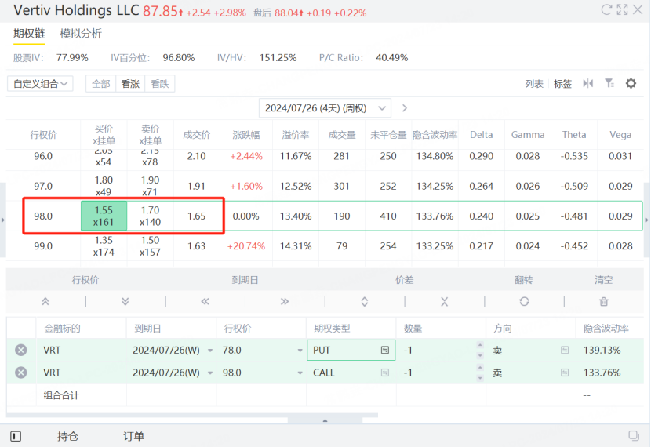Switch to 标签 view
This screenshot has width=651, height=447.
(562, 84)
